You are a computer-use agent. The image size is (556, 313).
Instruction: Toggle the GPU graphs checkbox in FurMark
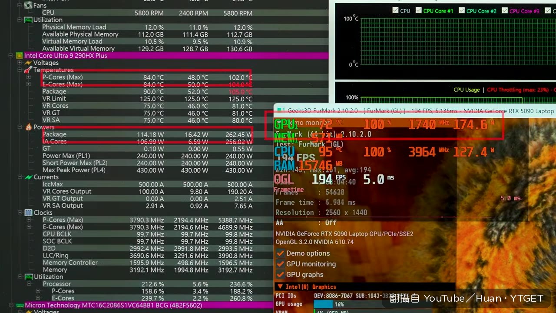click(280, 274)
